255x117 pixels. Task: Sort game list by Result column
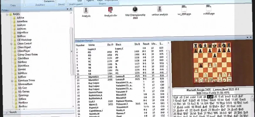[146, 44]
